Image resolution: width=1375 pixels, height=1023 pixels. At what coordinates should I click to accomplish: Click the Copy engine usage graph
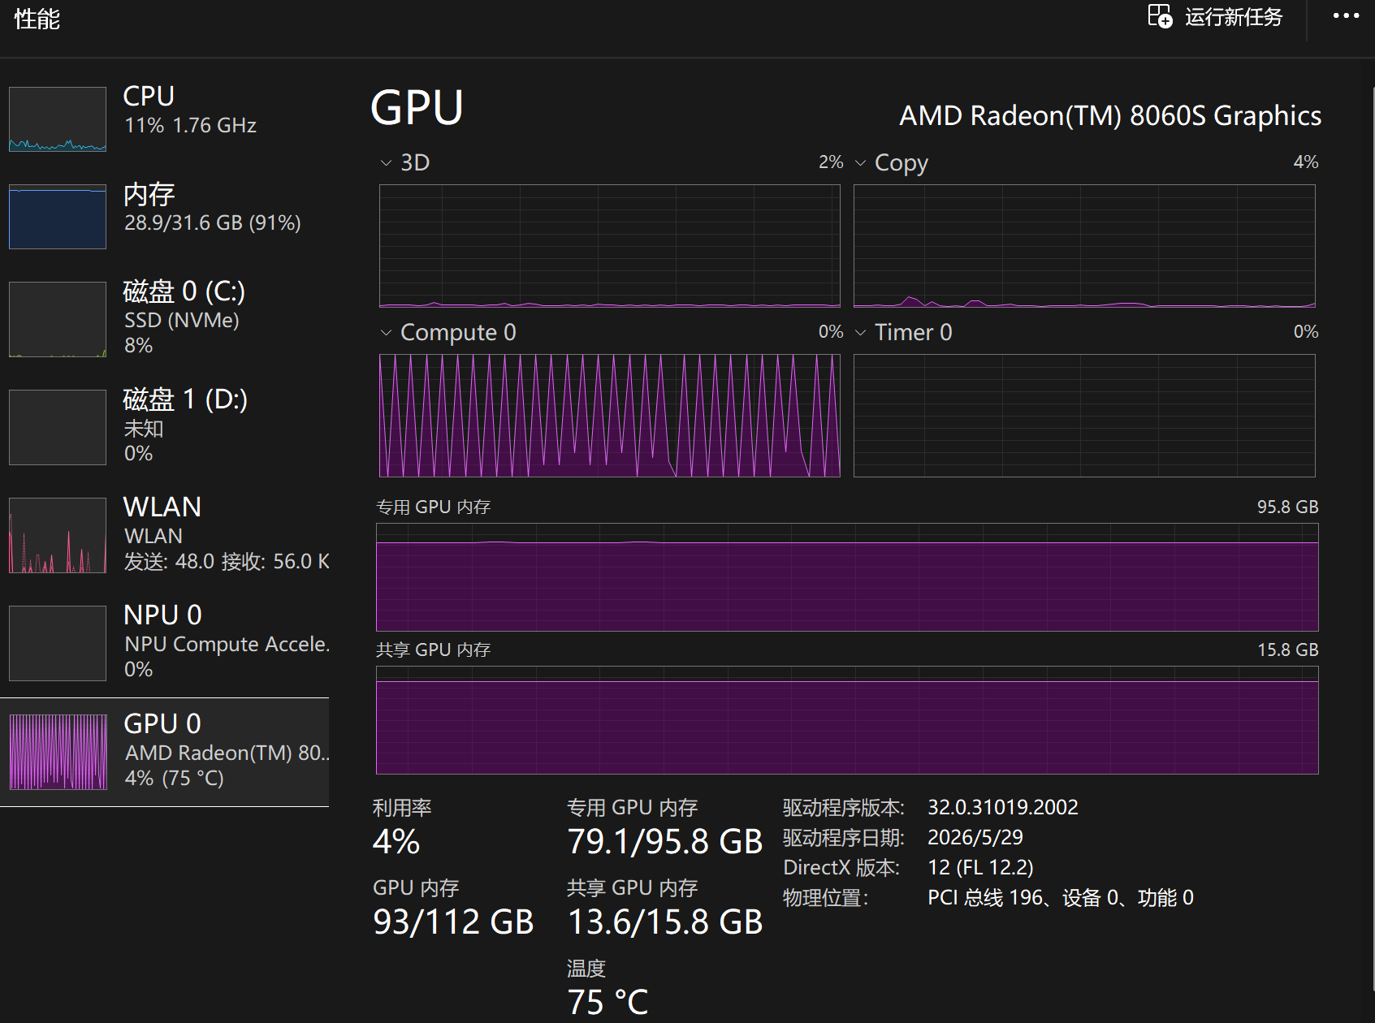(1084, 246)
